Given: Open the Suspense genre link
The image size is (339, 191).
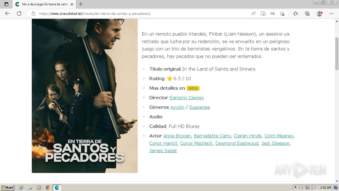Looking at the screenshot, I should coord(199,107).
